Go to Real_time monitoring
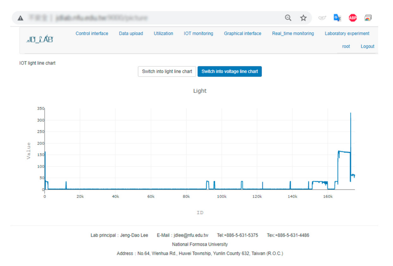Image resolution: width=393 pixels, height=266 pixels. click(293, 34)
